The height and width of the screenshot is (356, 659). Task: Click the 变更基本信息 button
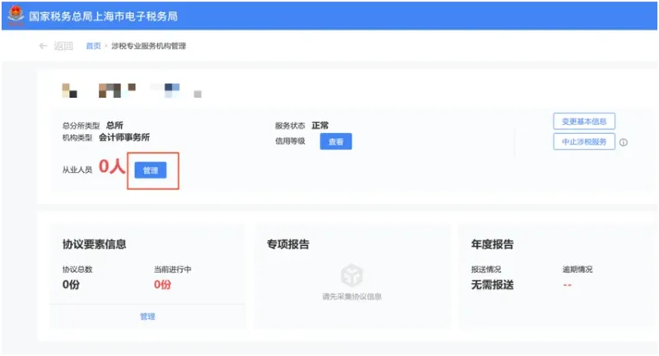[584, 121]
